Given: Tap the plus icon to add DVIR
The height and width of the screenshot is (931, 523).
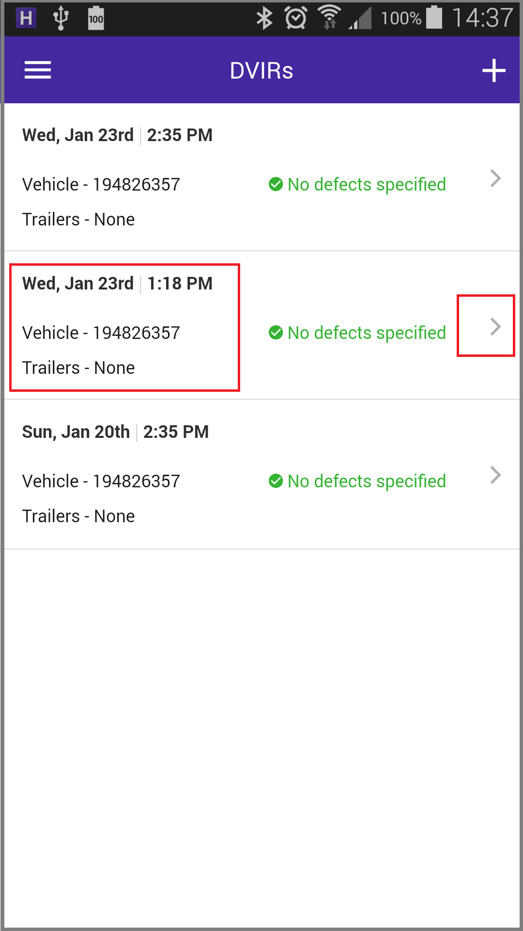Looking at the screenshot, I should 494,71.
